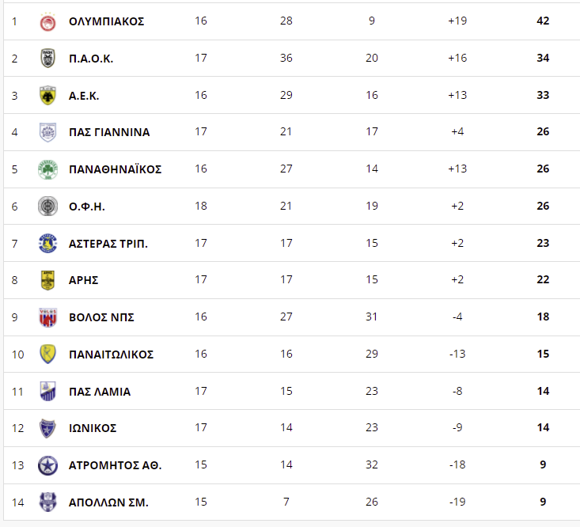
Task: Open the P.A.O.K. team logo
Action: (x=47, y=59)
